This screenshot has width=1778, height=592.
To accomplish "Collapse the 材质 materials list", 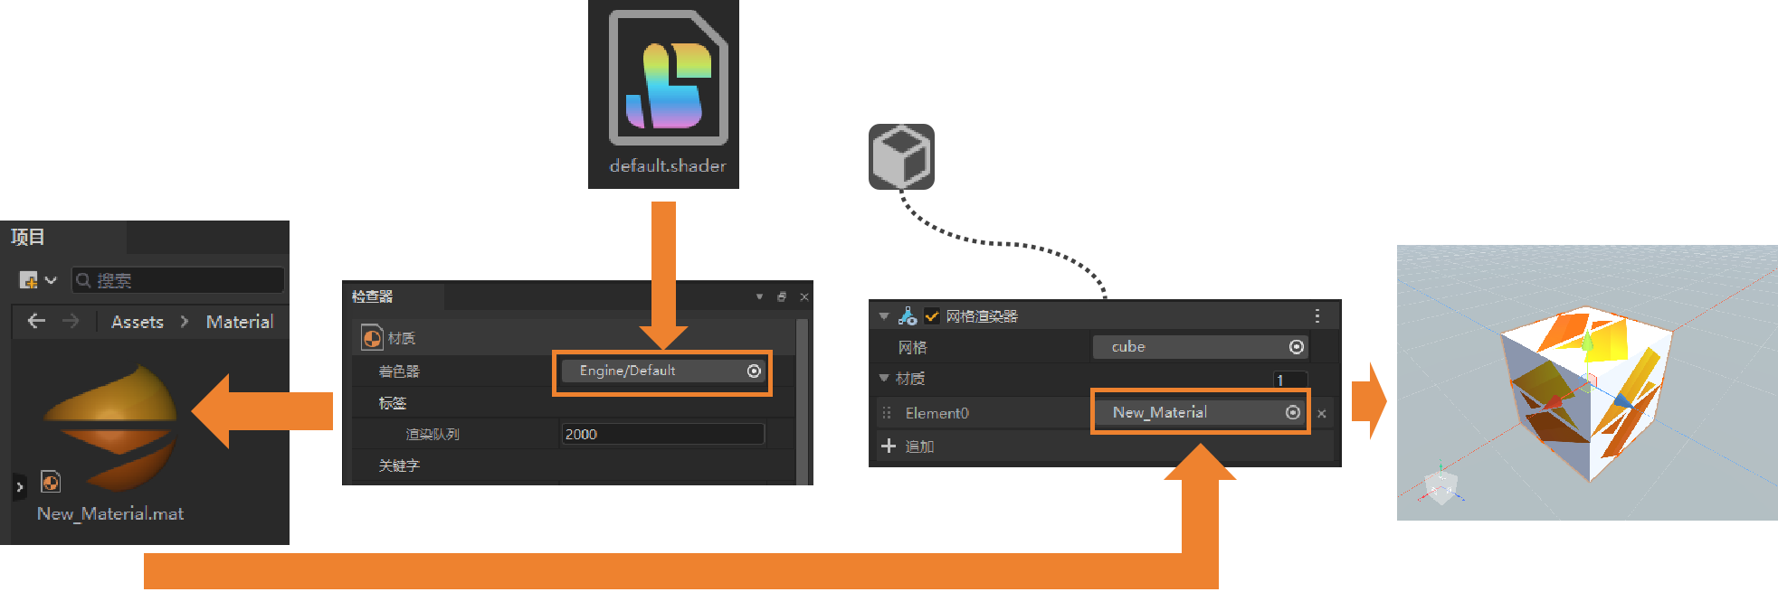I will pyautogui.click(x=884, y=379).
